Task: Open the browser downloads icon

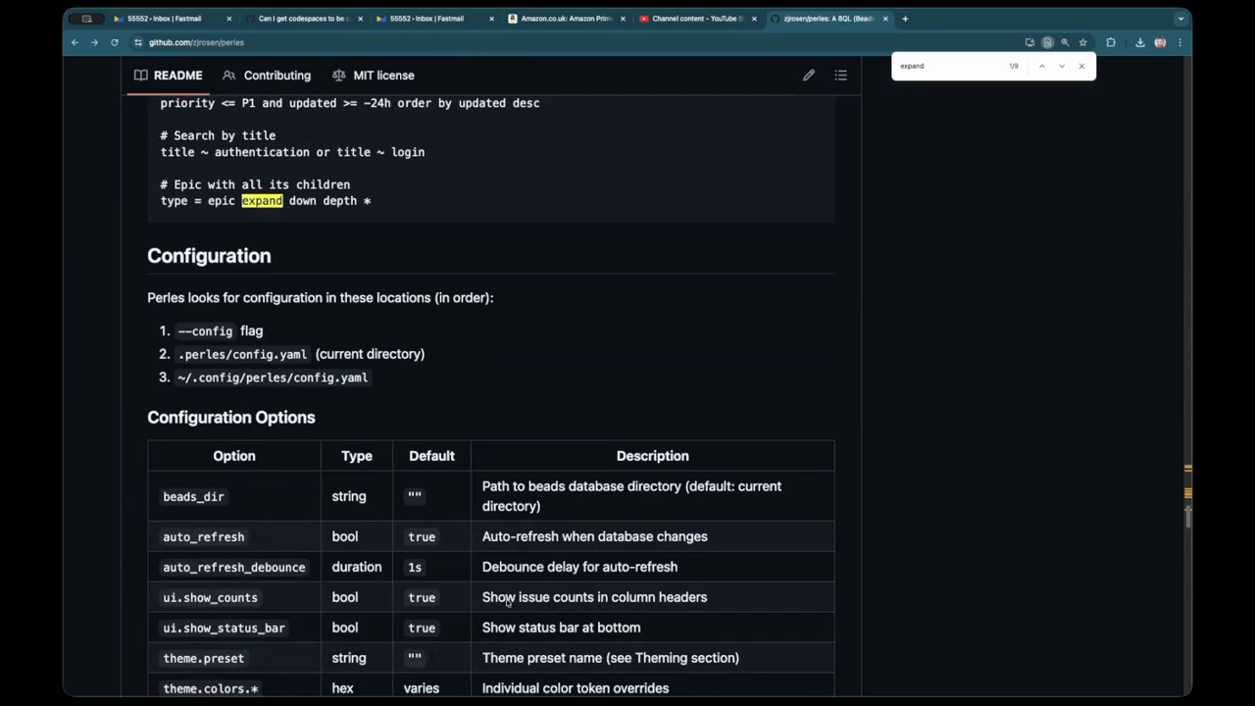Action: point(1140,42)
